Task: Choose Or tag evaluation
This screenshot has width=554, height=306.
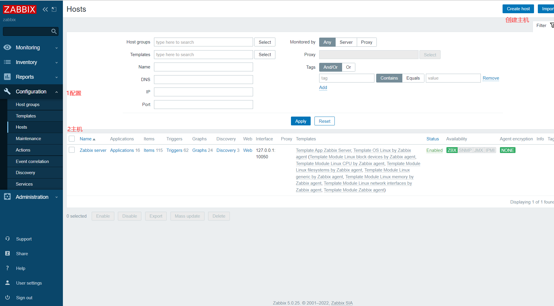Action: pyautogui.click(x=349, y=67)
